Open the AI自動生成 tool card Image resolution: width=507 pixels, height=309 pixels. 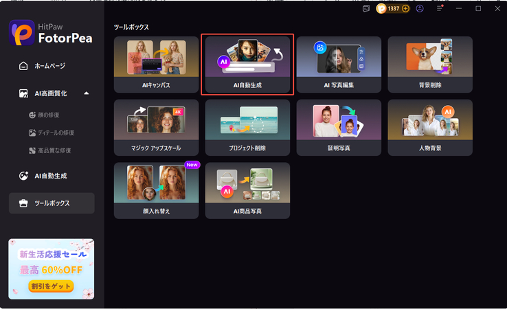coord(248,65)
